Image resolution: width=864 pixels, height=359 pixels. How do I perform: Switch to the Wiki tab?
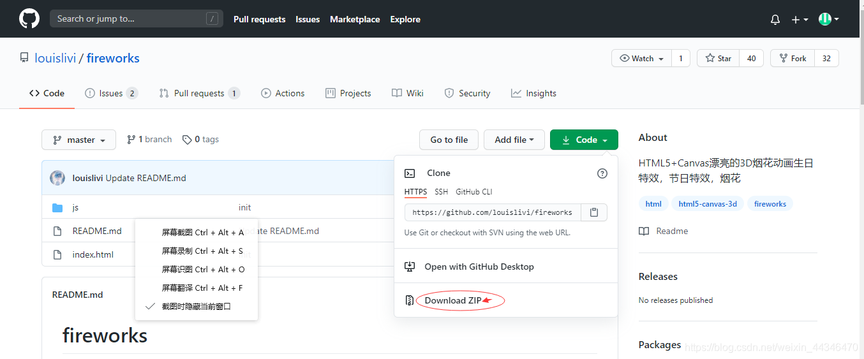pyautogui.click(x=408, y=93)
